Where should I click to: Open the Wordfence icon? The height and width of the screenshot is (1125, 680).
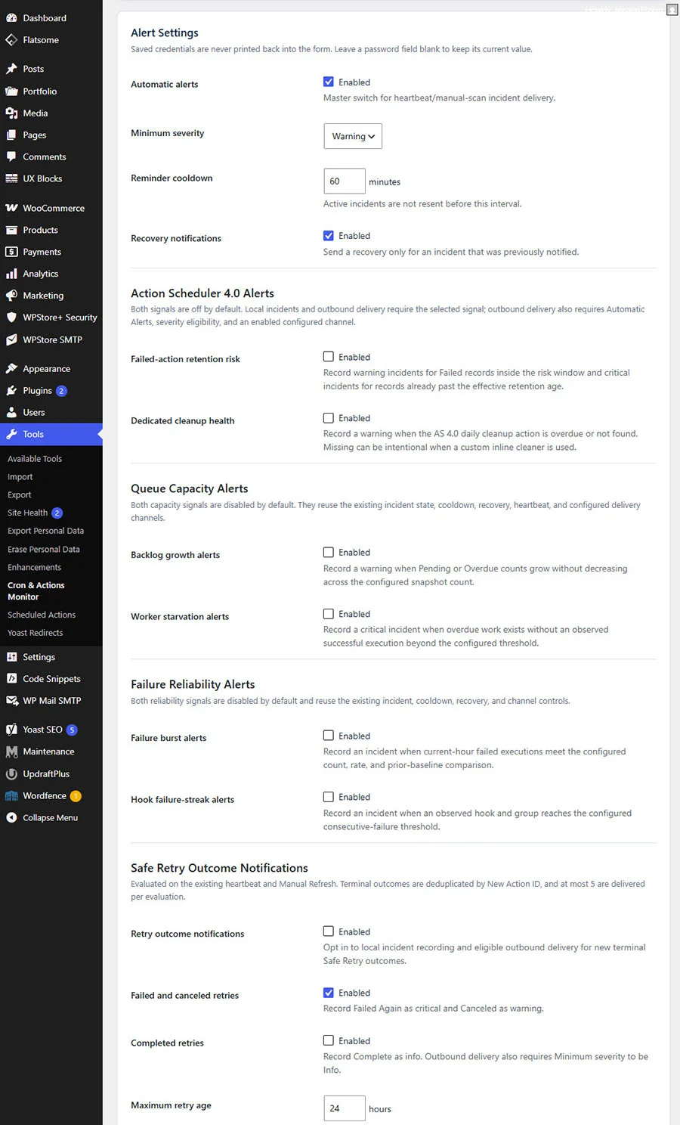tap(11, 796)
